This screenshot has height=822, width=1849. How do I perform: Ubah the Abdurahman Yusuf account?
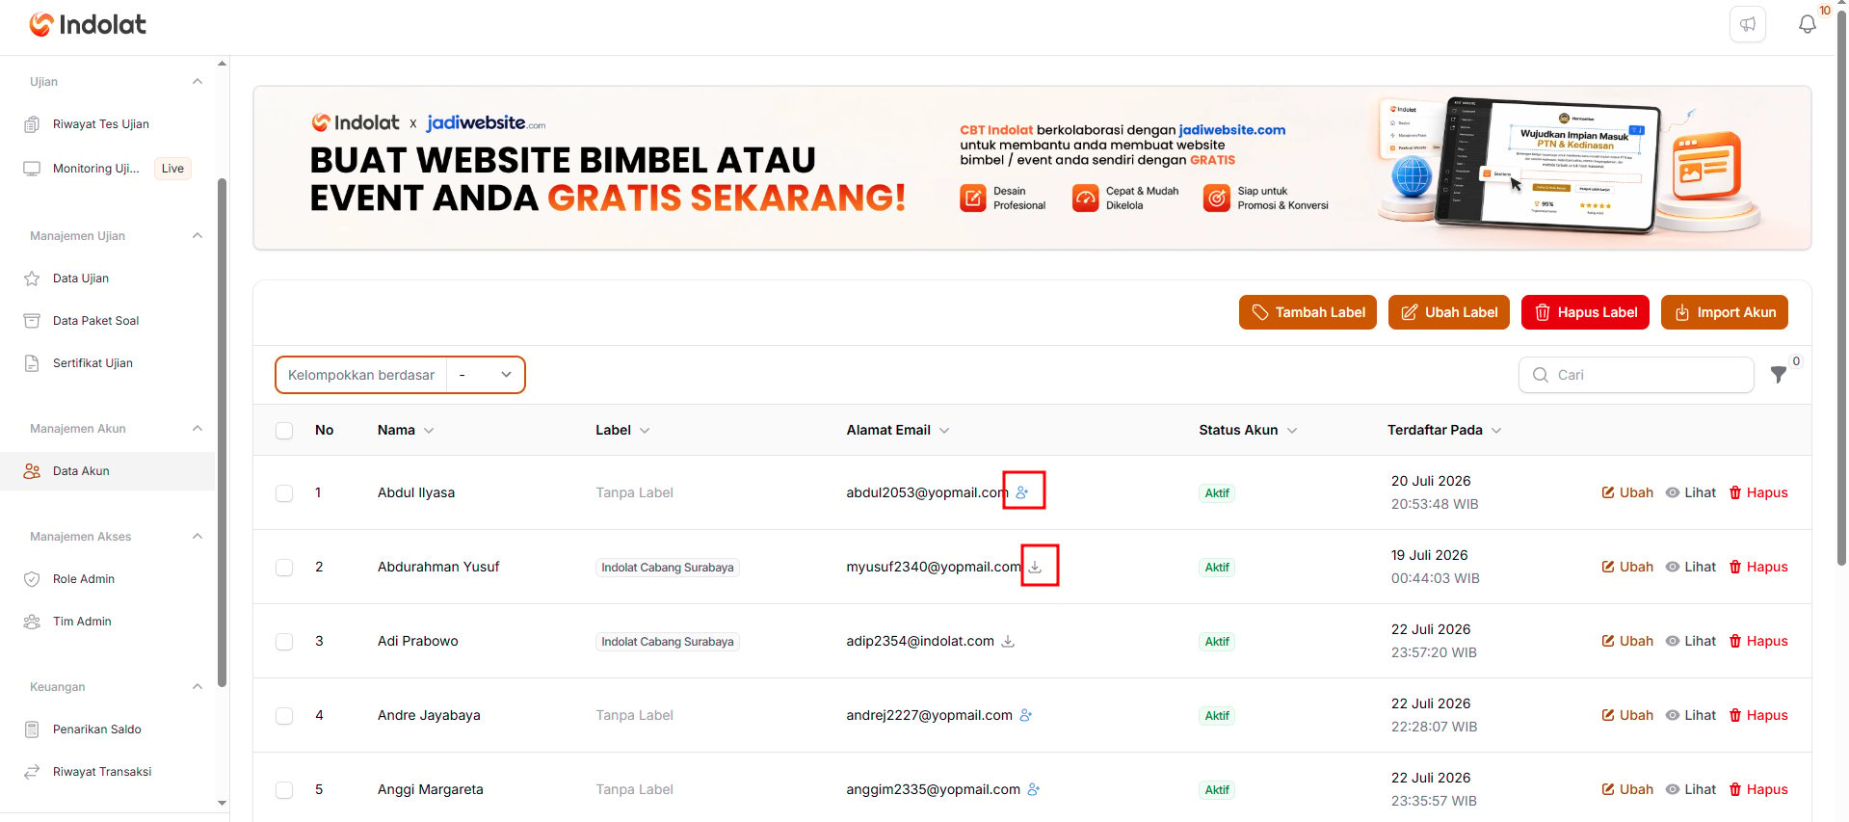pos(1627,567)
